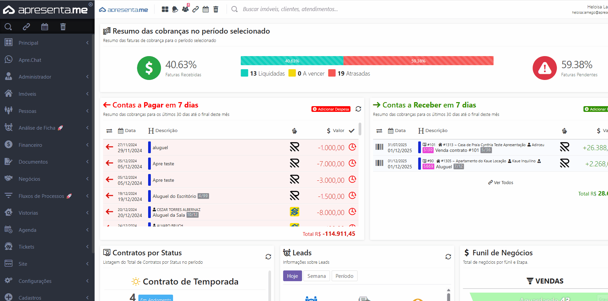The width and height of the screenshot is (608, 301).
Task: Open the users icon with notification badge
Action: coord(185,9)
